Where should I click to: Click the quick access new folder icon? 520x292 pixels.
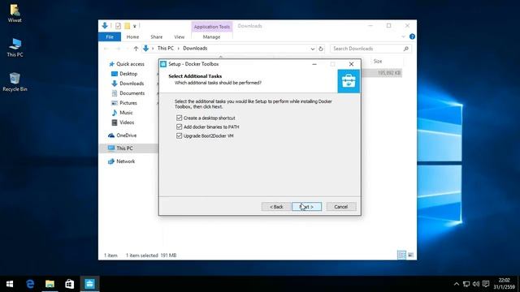click(x=127, y=26)
